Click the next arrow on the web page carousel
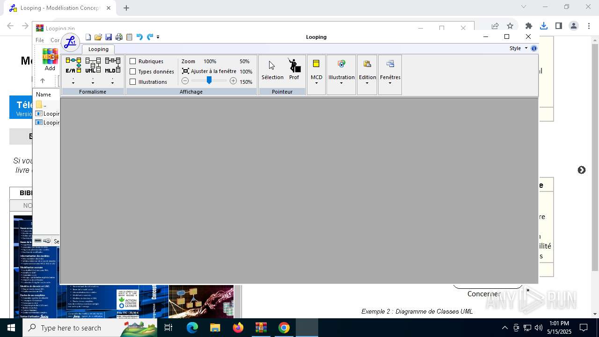 [x=582, y=170]
